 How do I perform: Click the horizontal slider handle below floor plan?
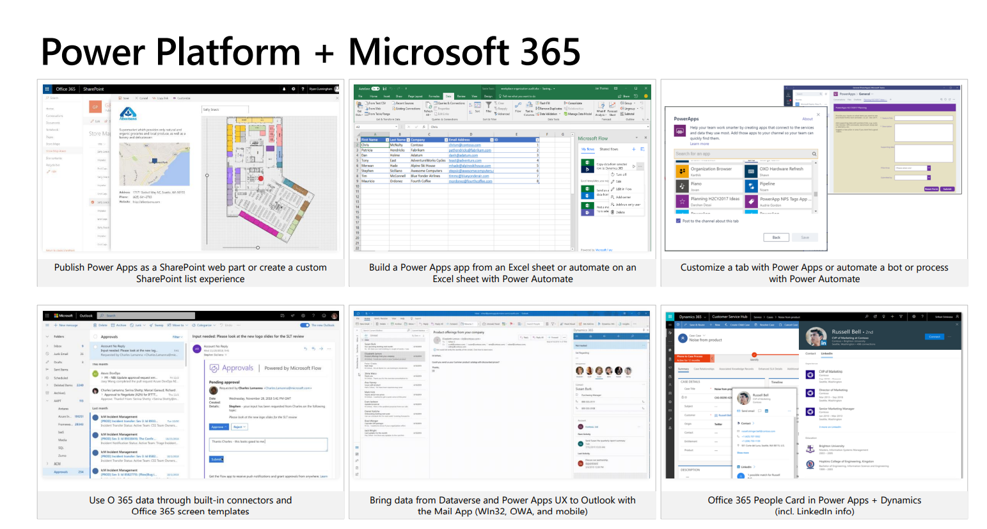pyautogui.click(x=258, y=248)
